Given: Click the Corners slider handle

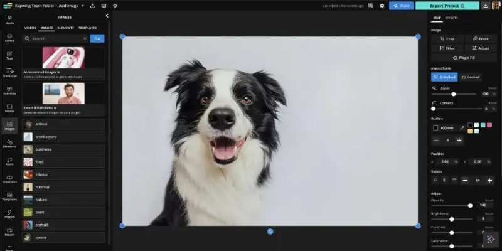Looking at the screenshot, I should [x=434, y=109].
